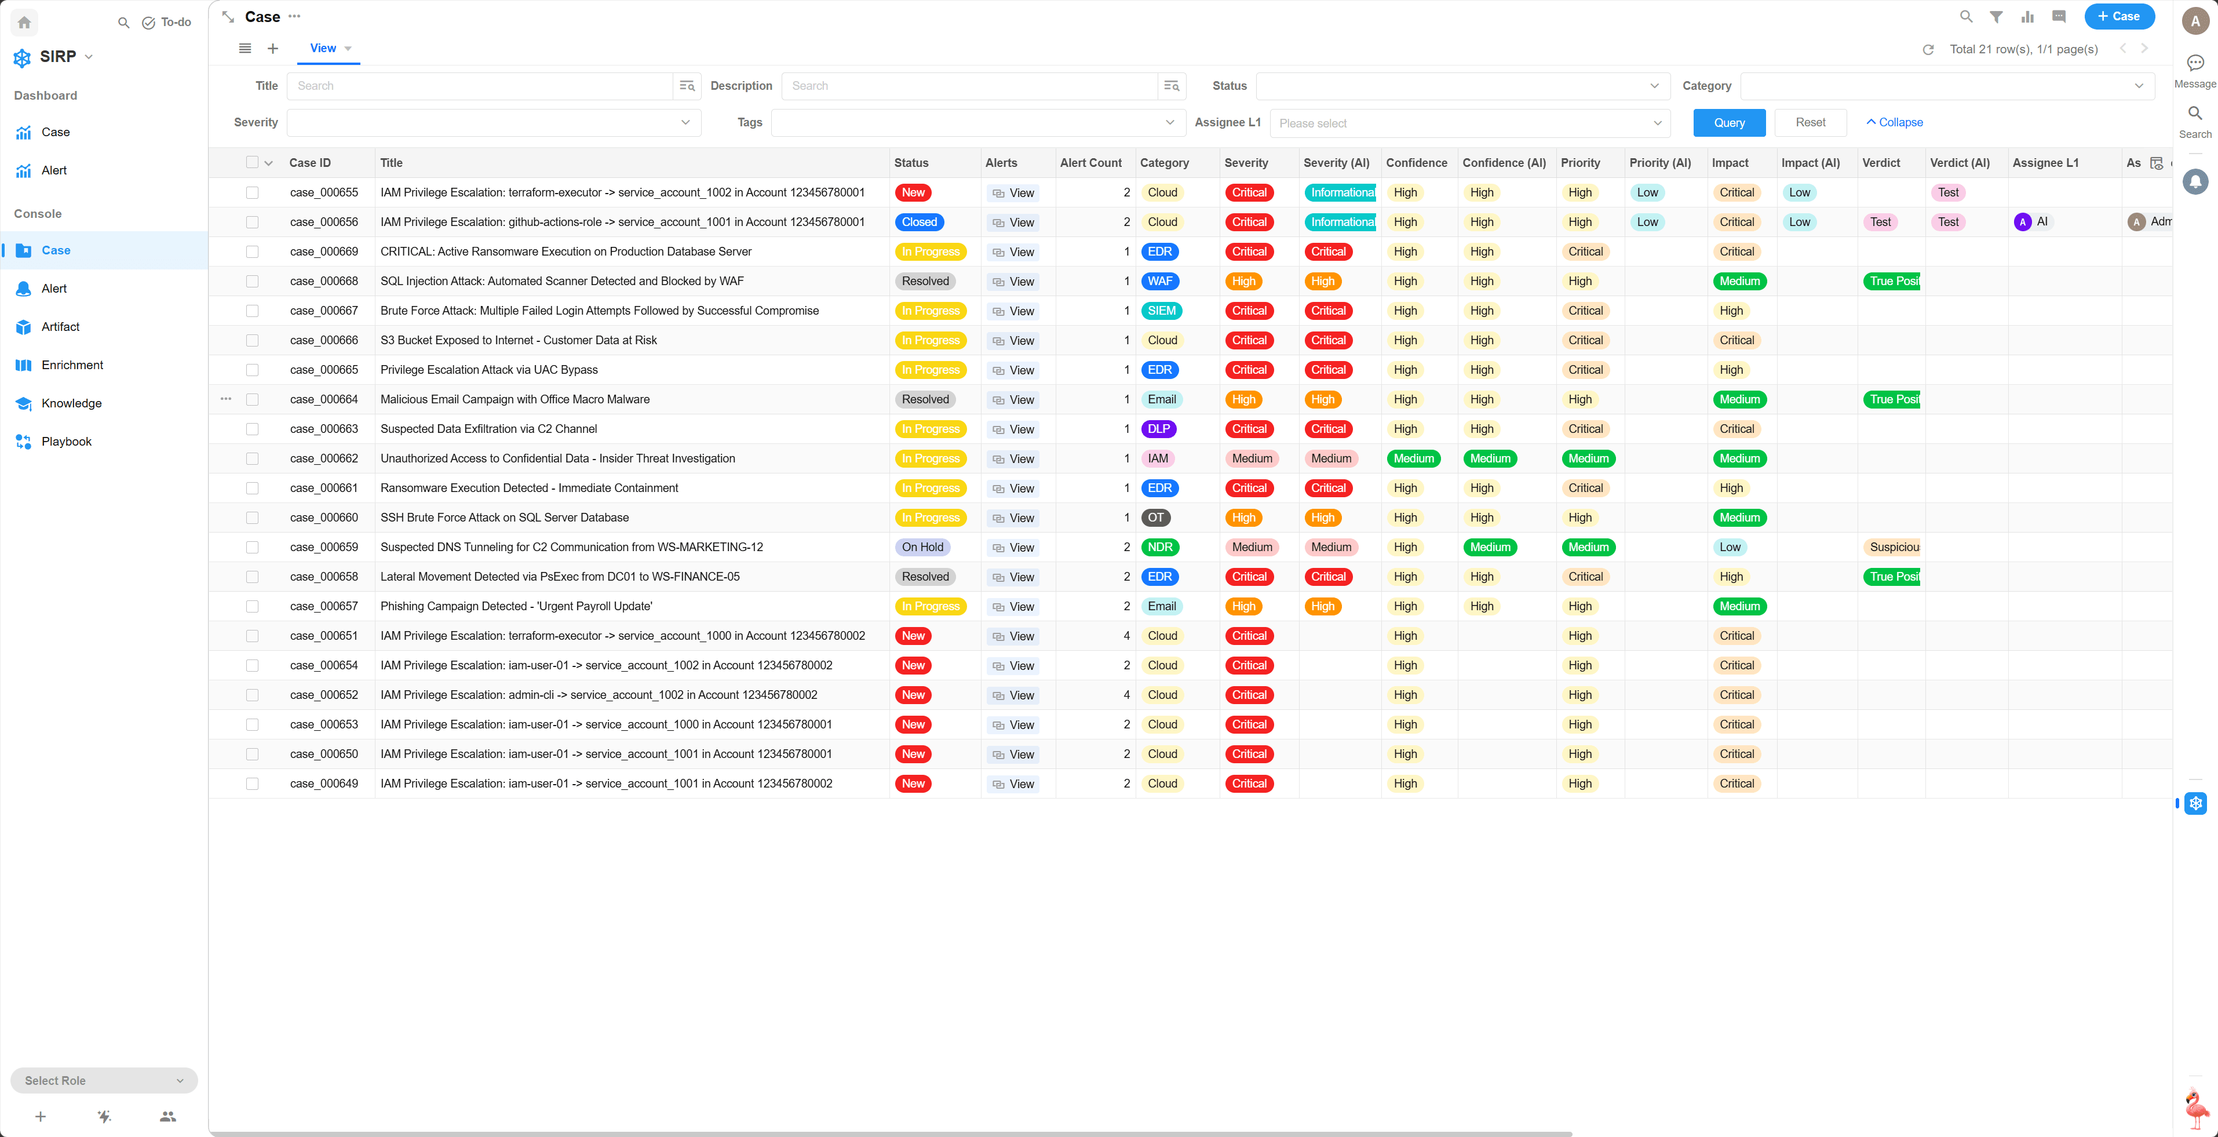Click the blue Query button
The image size is (2218, 1137).
1729,122
